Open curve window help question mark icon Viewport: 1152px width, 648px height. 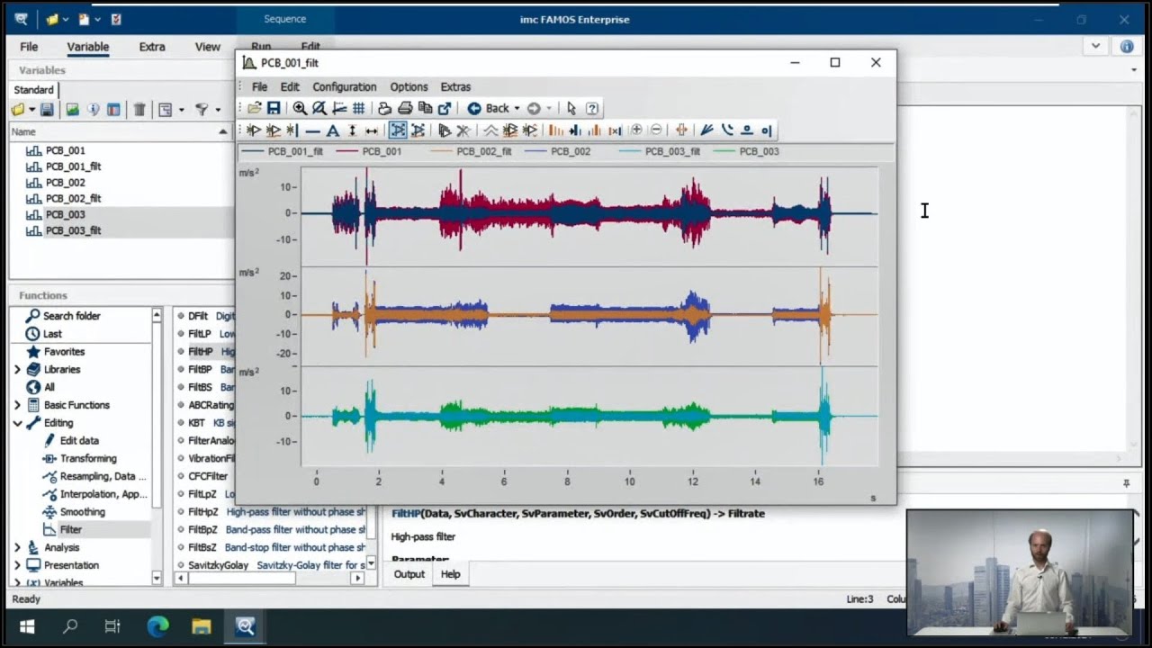click(x=592, y=108)
